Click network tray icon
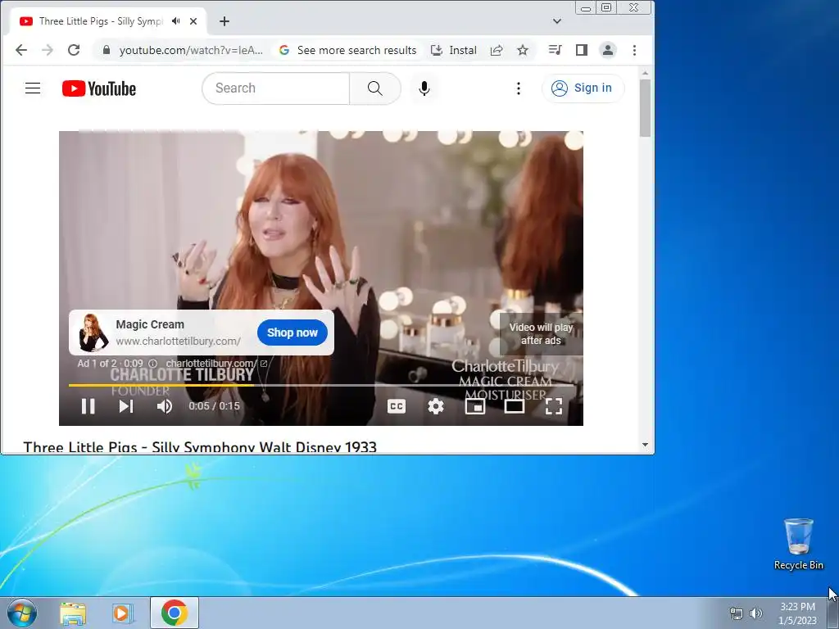The width and height of the screenshot is (839, 629). click(x=737, y=613)
